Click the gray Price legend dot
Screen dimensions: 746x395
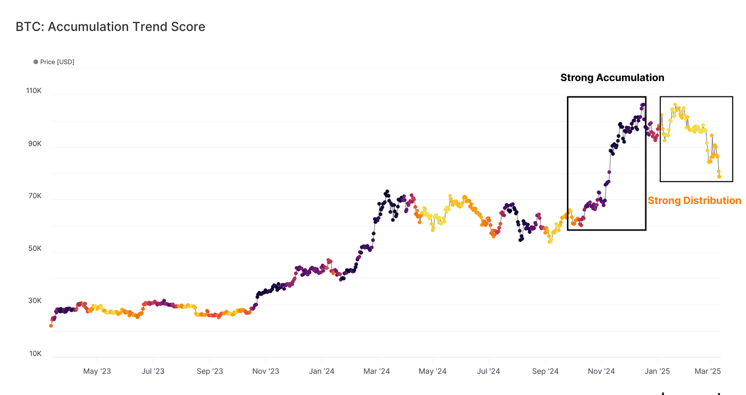(35, 62)
